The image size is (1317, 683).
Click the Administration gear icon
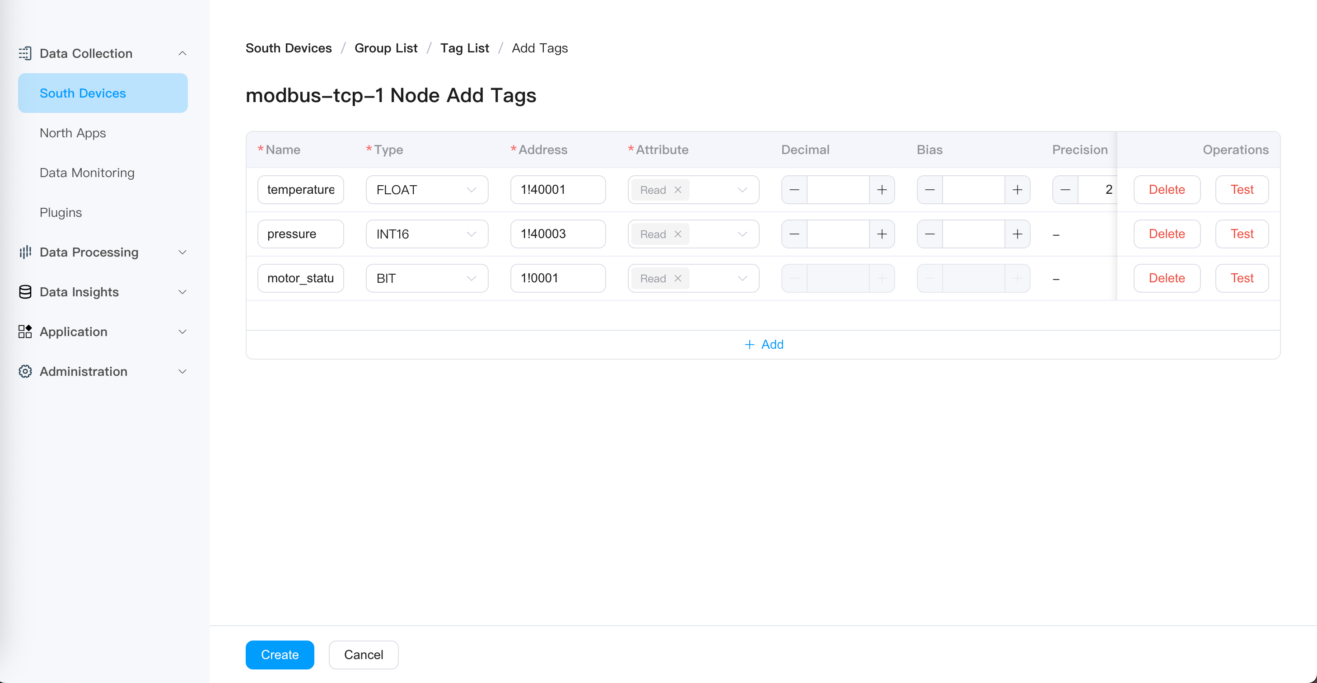tap(24, 371)
